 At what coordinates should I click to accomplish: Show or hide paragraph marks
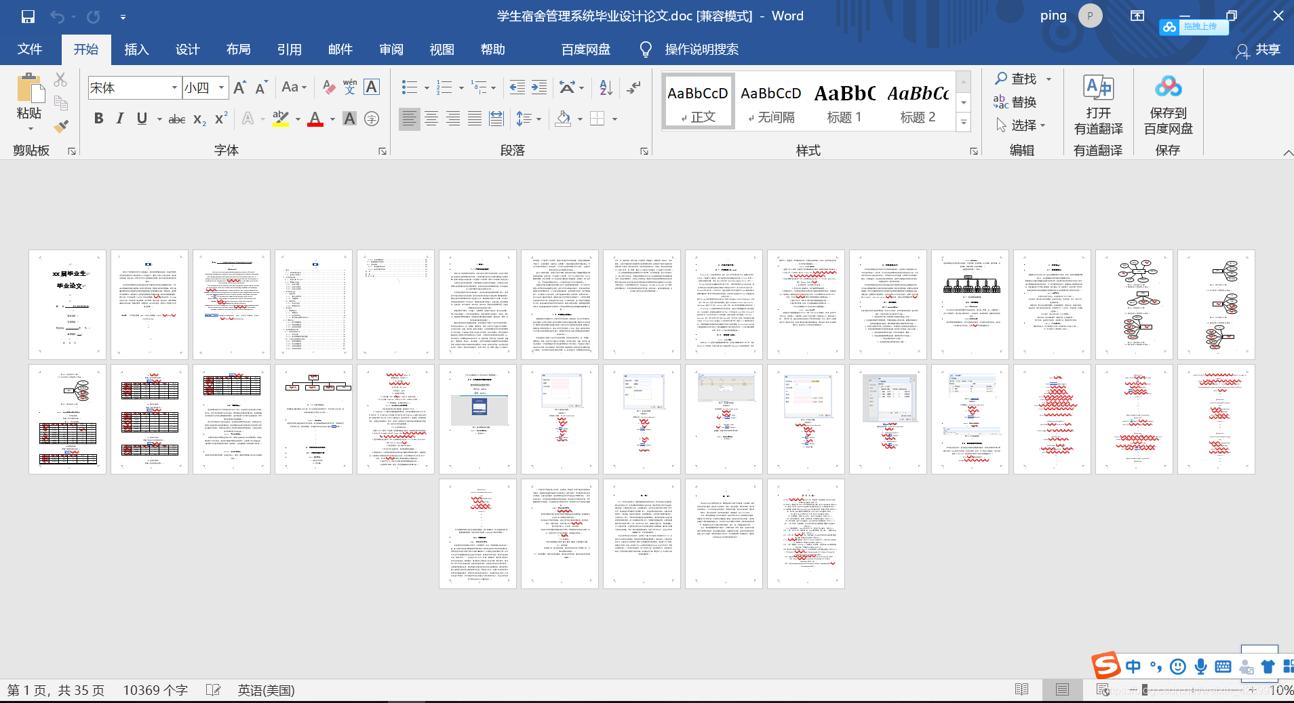634,87
